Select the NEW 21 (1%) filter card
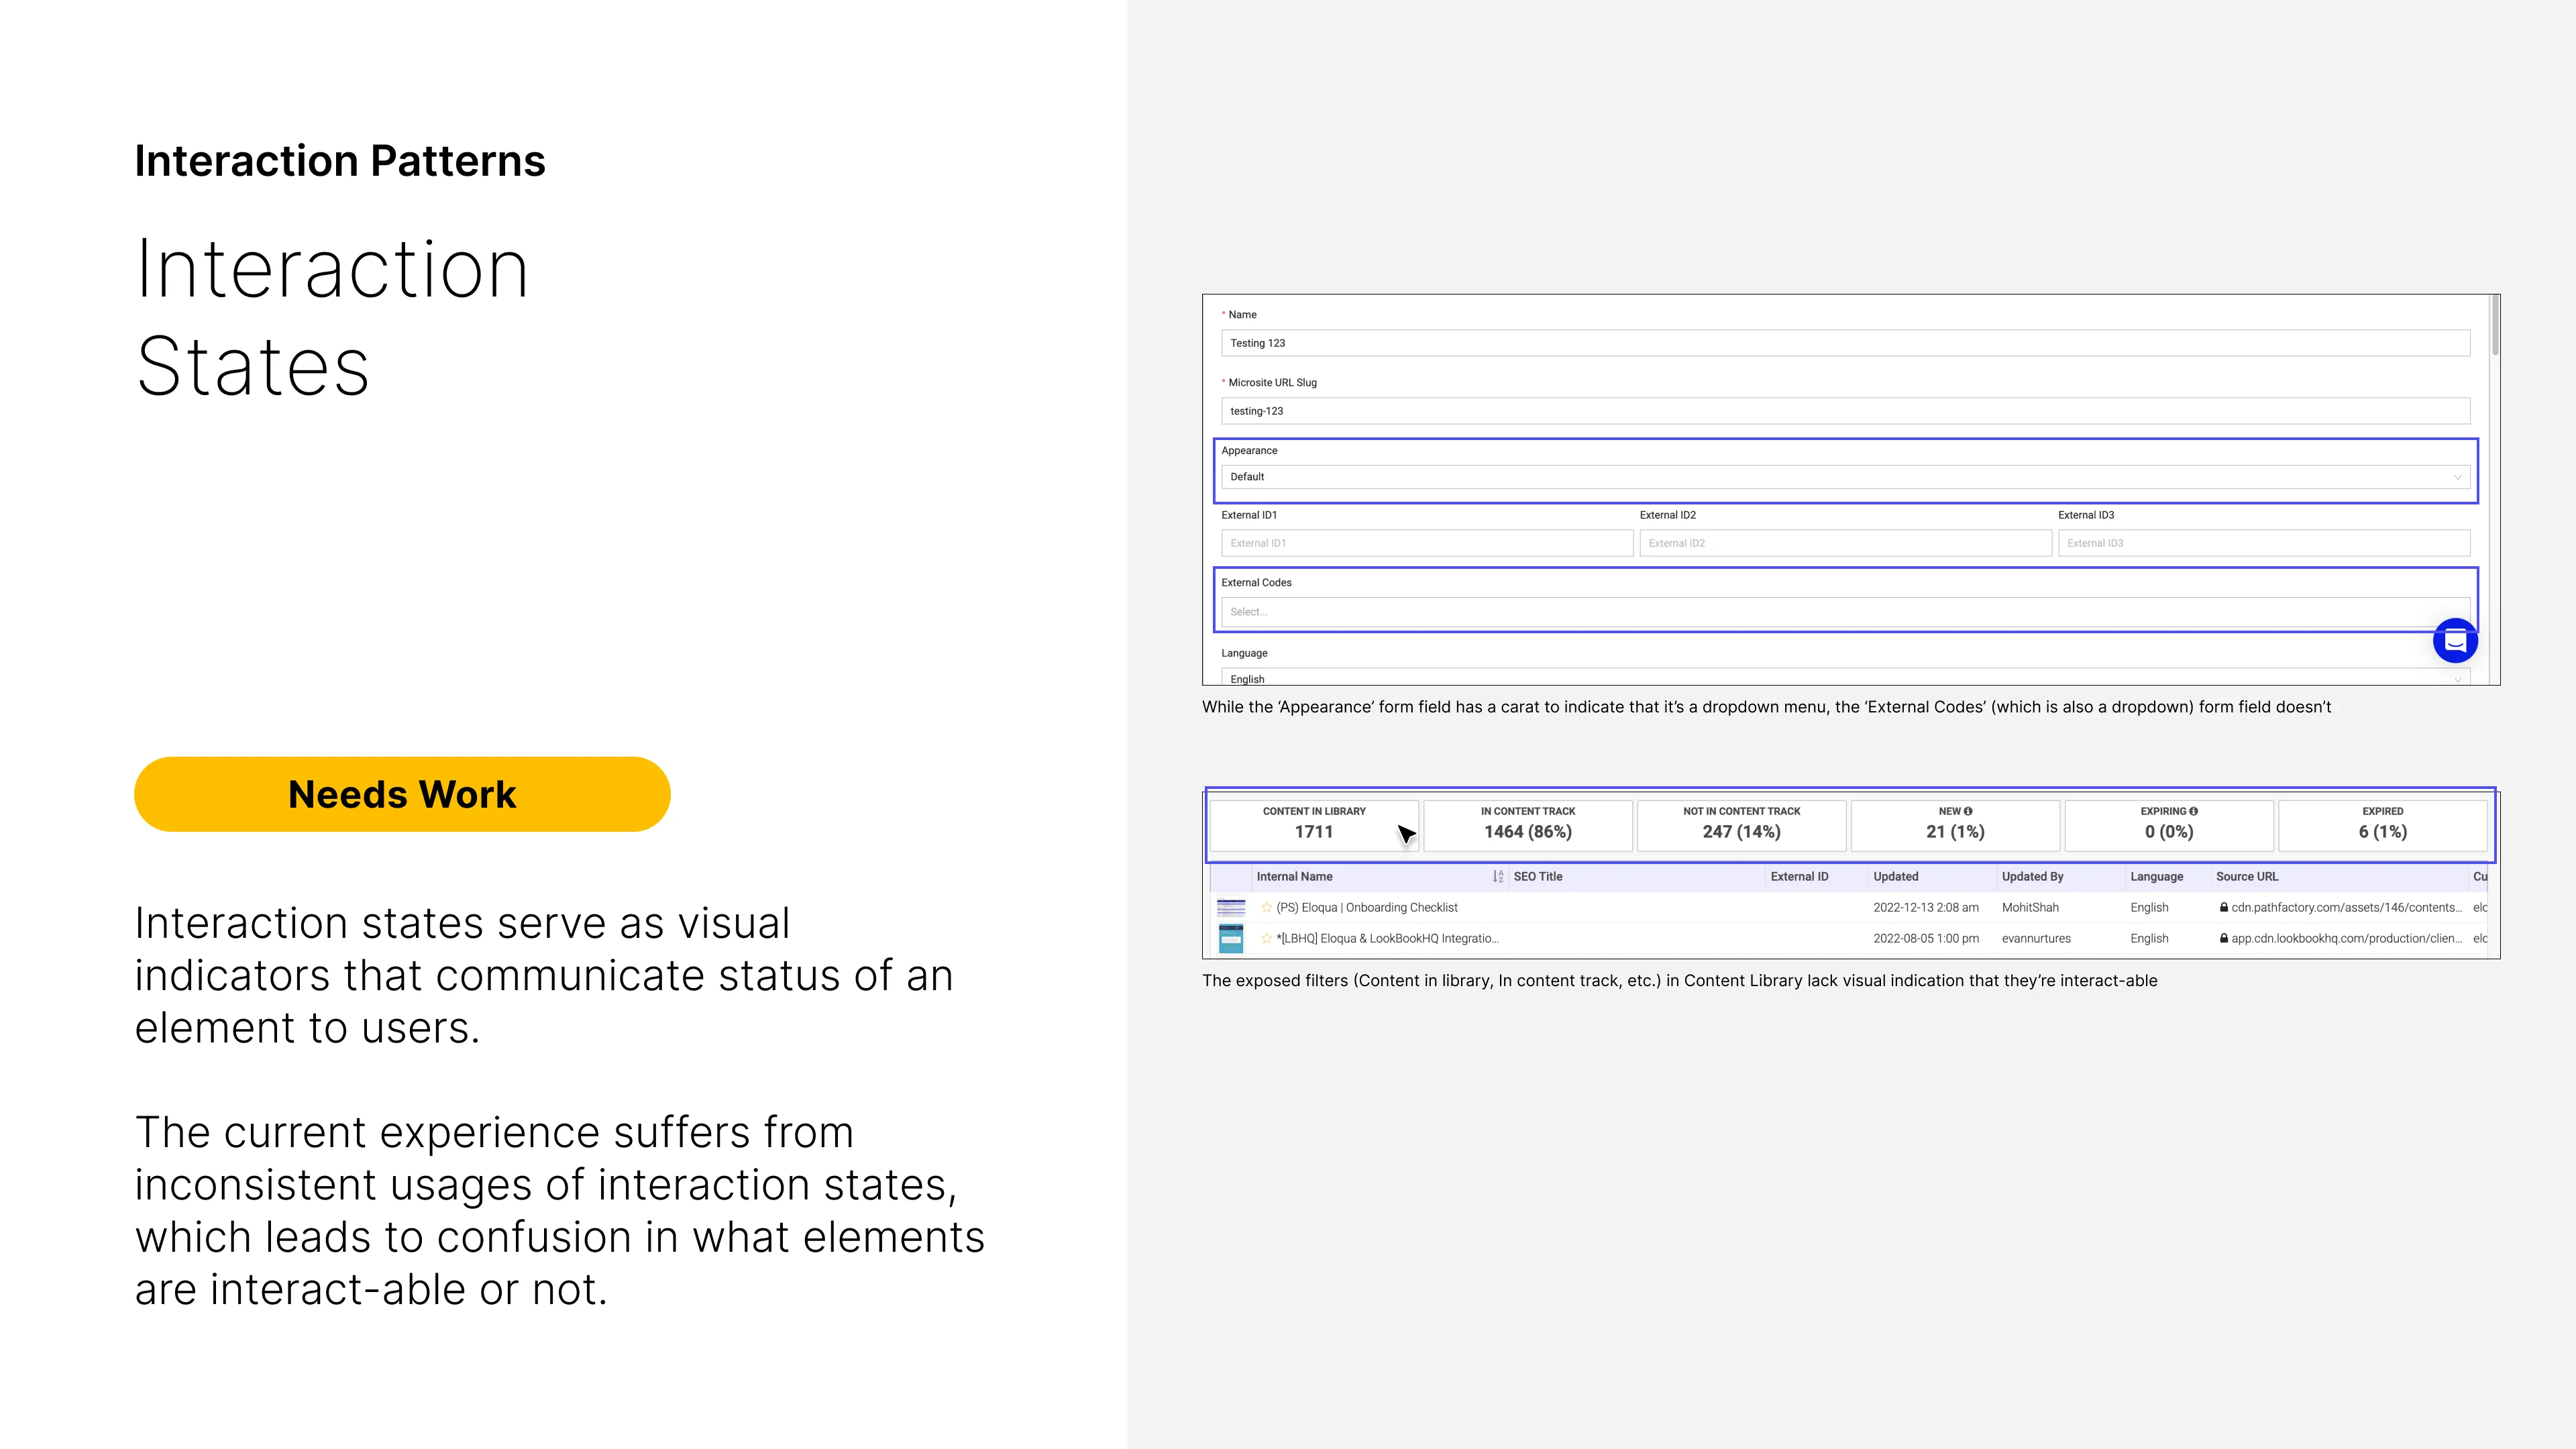This screenshot has width=2576, height=1449. (x=1955, y=825)
